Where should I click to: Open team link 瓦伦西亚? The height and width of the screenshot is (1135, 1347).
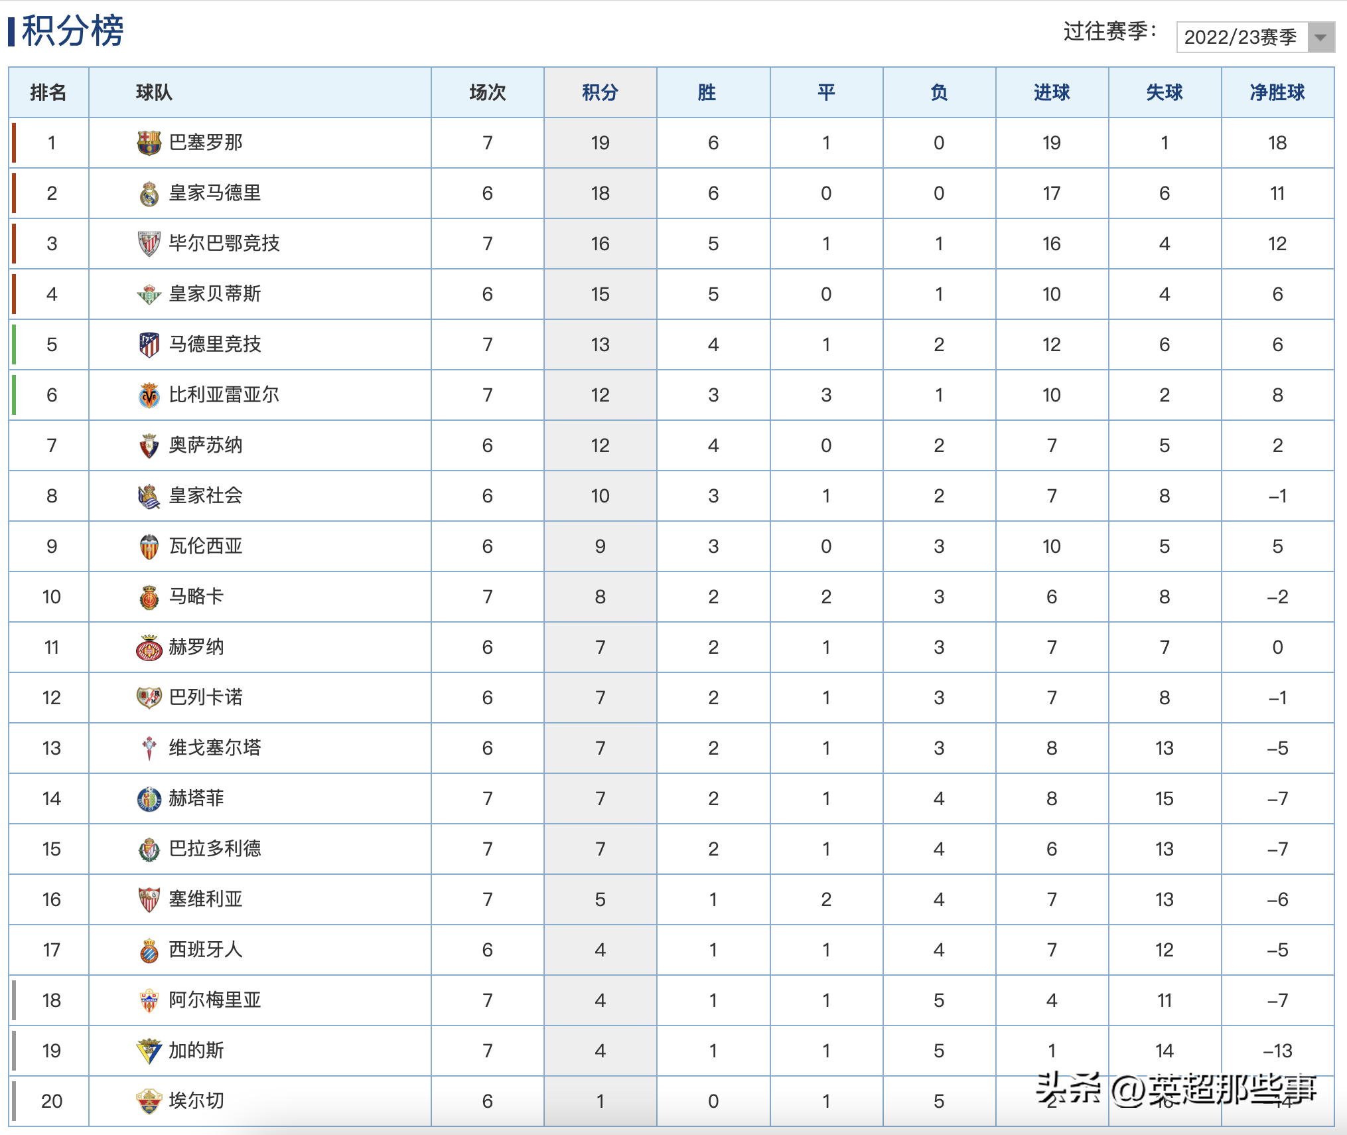coord(206,546)
